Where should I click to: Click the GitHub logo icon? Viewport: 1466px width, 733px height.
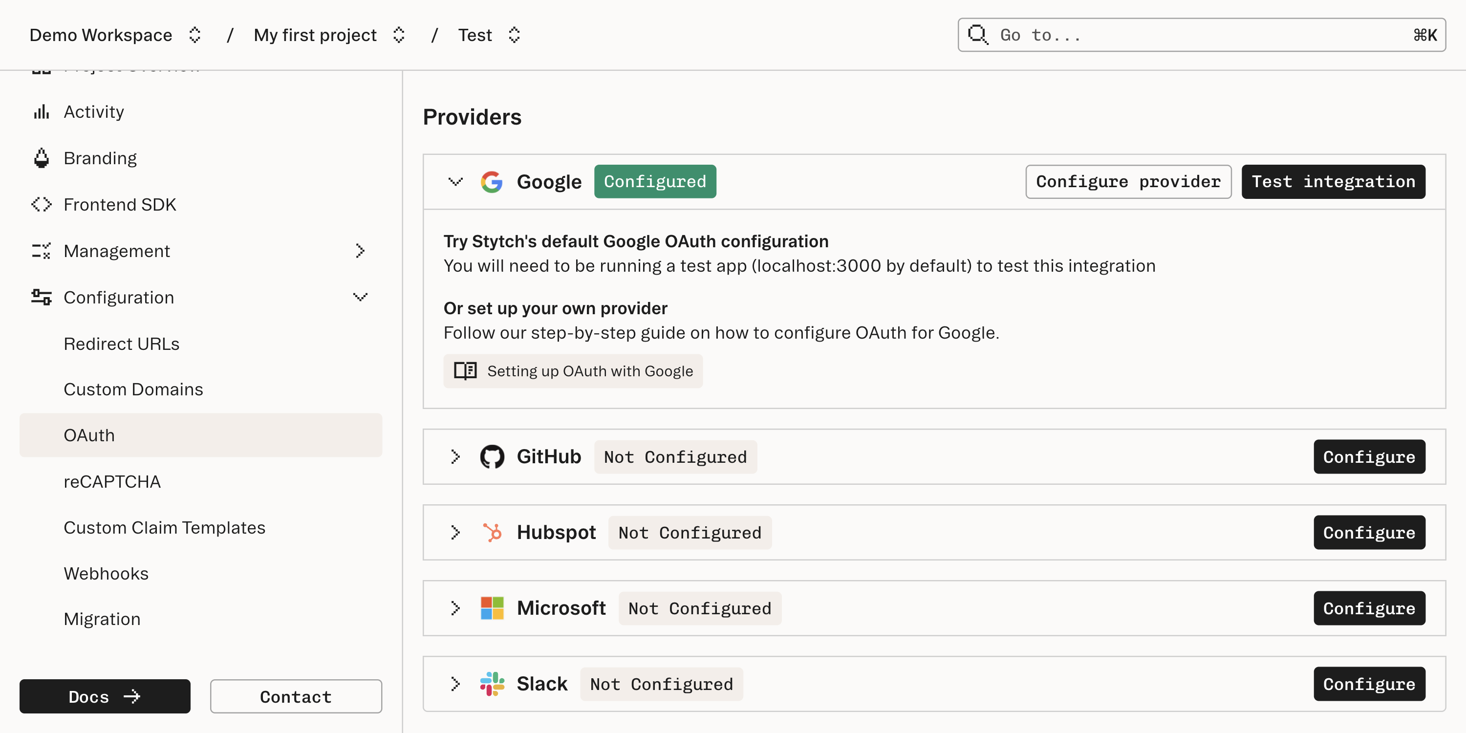click(492, 456)
